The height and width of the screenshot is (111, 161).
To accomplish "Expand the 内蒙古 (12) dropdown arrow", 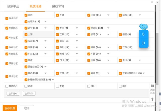I will (x=45, y=21).
